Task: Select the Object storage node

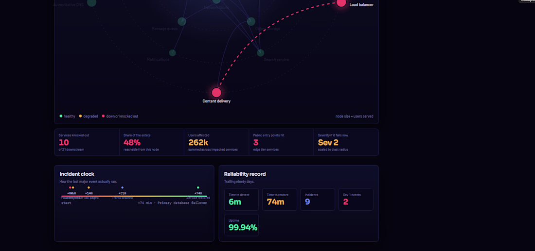Action: pos(251,21)
